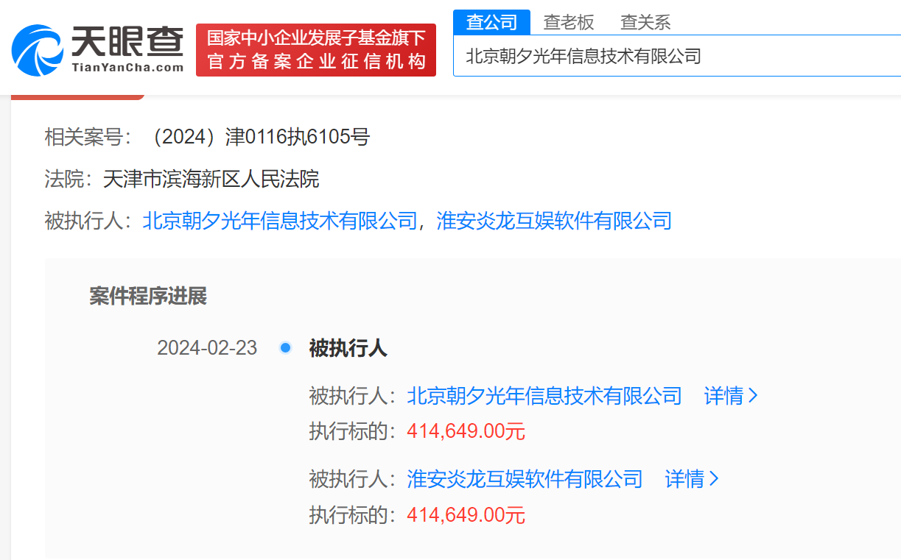
Task: Click the bold 被执行人 timeline heading
Action: click(x=348, y=347)
